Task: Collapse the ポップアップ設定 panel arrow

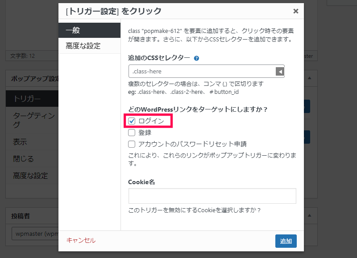Action: tap(309, 78)
